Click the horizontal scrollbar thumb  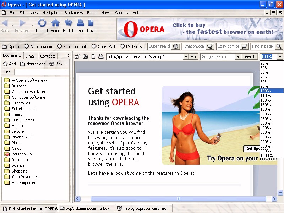pos(179,199)
